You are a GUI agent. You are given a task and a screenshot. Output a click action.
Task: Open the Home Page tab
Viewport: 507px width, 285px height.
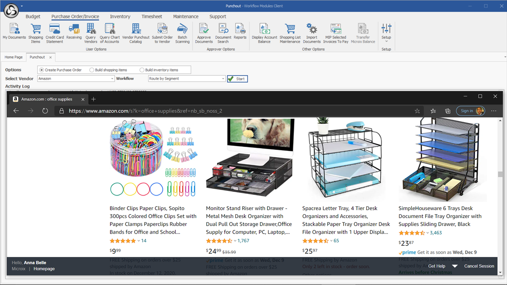point(14,57)
